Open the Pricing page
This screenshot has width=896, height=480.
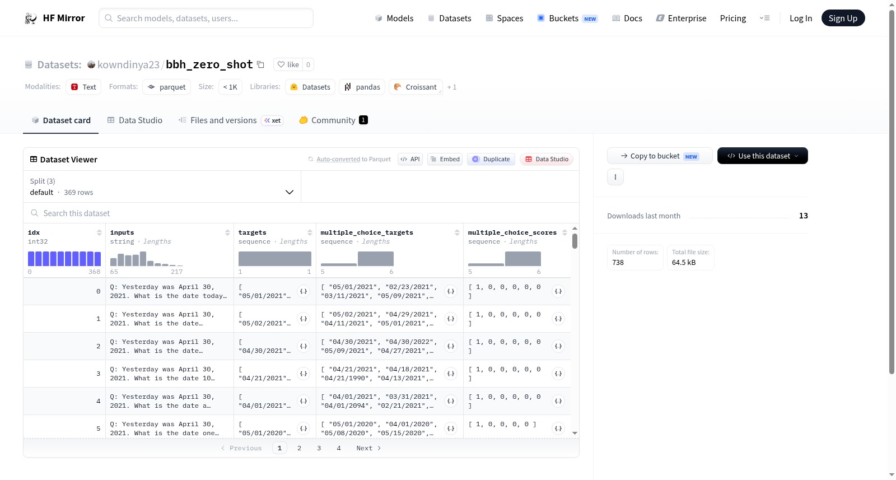[x=733, y=18]
